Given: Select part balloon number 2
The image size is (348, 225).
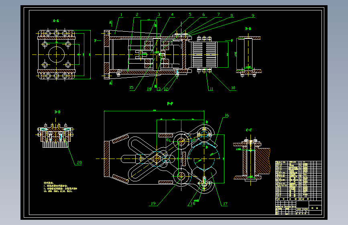Looking at the screenshot, I should pyautogui.click(x=137, y=15).
